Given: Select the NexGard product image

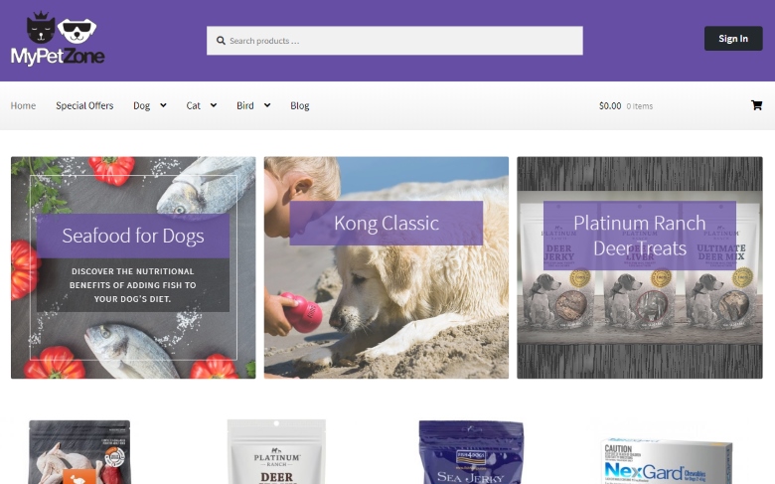Looking at the screenshot, I should [666, 461].
